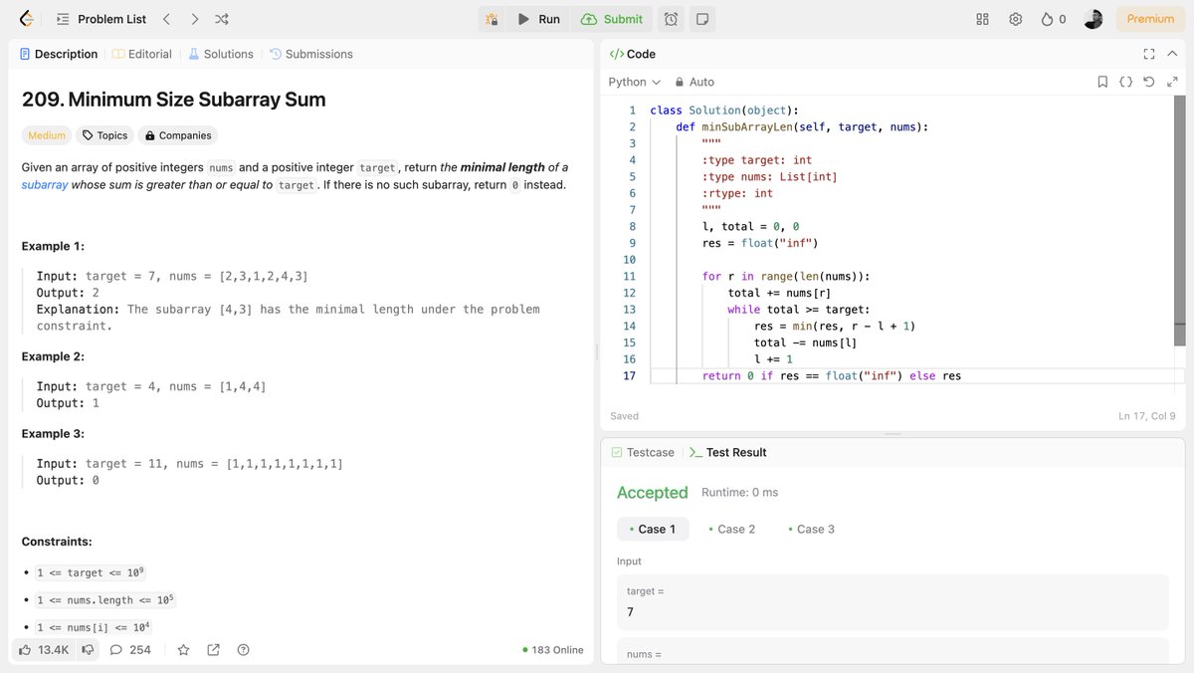Open the Python language dropdown
The image size is (1194, 673).
point(635,82)
